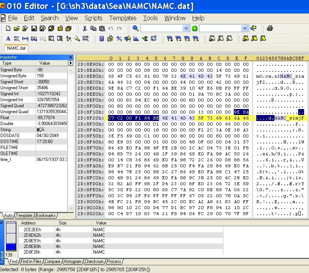Switch to the Bookmarks inspector tab

(x=46, y=215)
